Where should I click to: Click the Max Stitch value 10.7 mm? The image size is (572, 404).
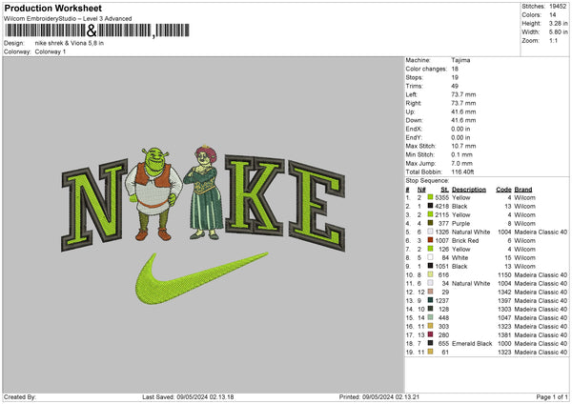point(463,146)
